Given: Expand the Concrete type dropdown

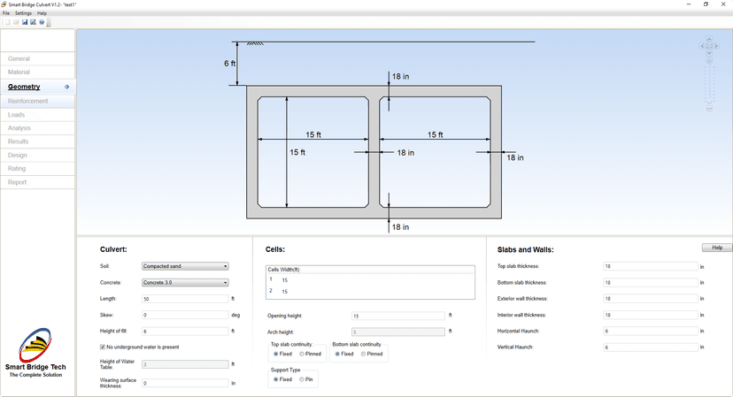Looking at the screenshot, I should coord(185,283).
